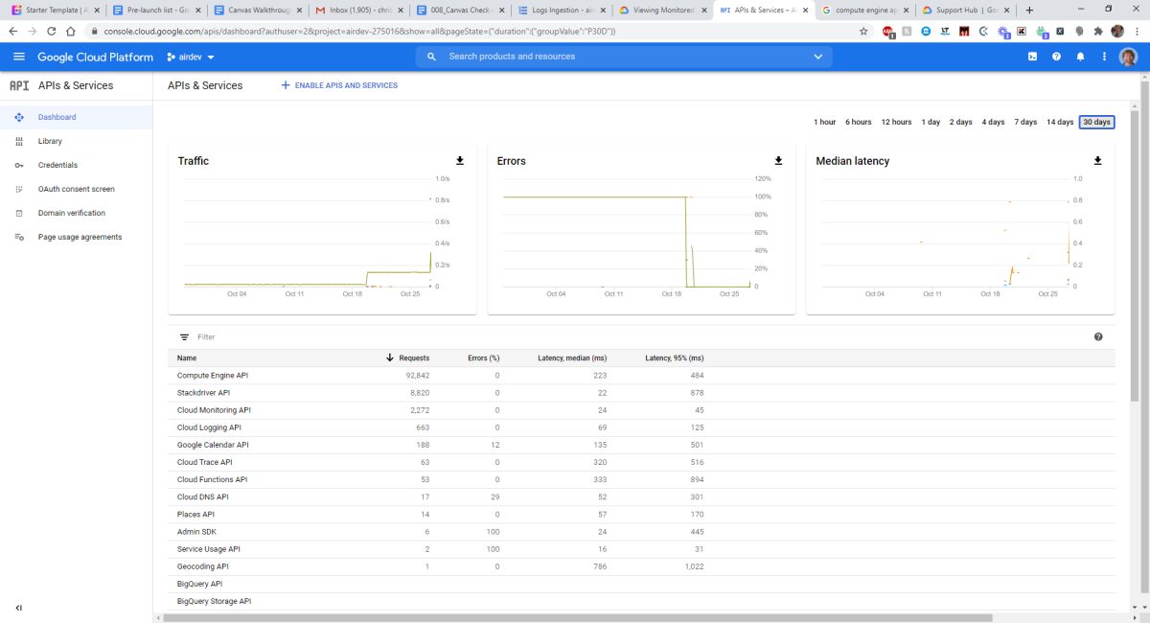The height and width of the screenshot is (623, 1150).
Task: Collapse the left sidebar panel arrow
Action: (19, 608)
